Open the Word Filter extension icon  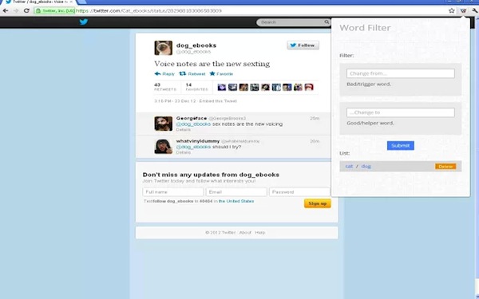coord(463,10)
